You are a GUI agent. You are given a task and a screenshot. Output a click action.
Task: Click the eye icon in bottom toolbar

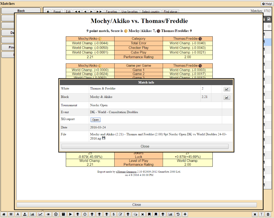coord(48,214)
